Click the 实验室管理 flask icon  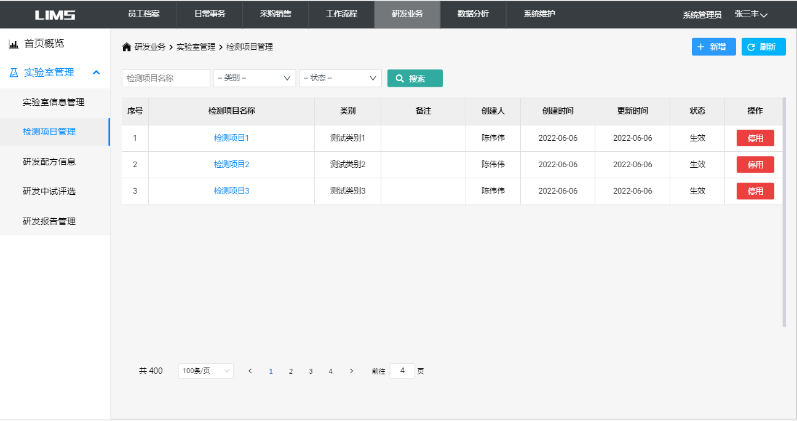click(x=14, y=73)
